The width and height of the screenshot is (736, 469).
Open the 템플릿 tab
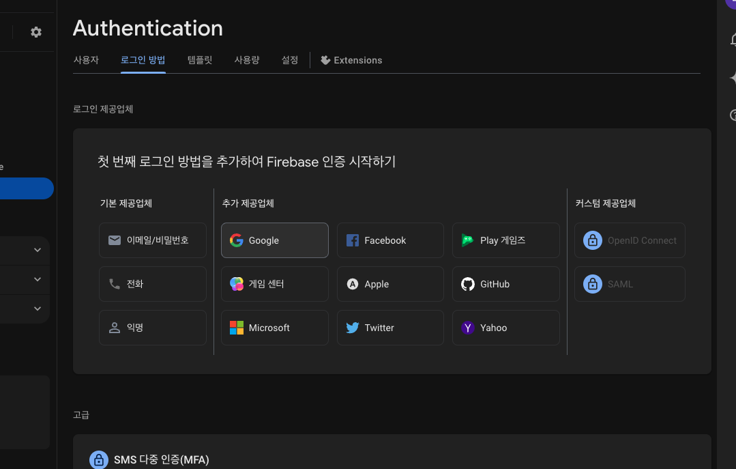click(x=200, y=60)
